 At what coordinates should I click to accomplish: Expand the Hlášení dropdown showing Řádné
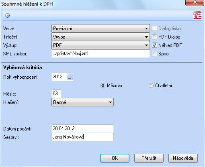point(82,102)
